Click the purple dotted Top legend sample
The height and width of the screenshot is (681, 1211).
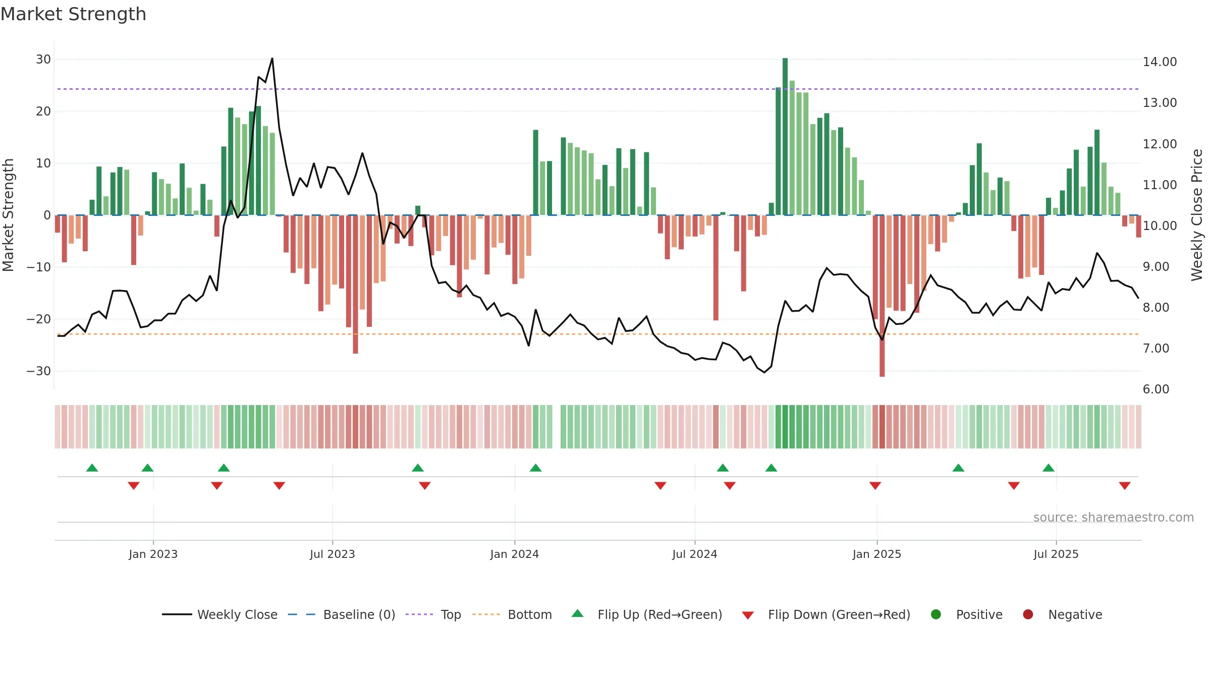[x=419, y=614]
